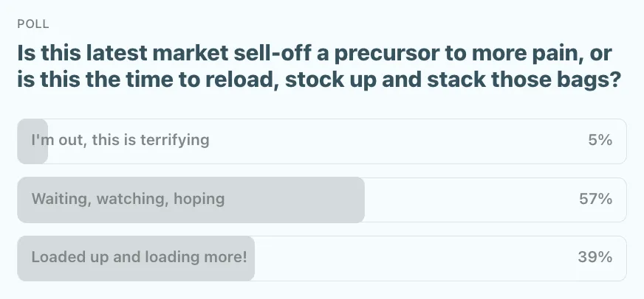
Task: Click the word "Waiting" in the middle option
Action: pos(57,199)
